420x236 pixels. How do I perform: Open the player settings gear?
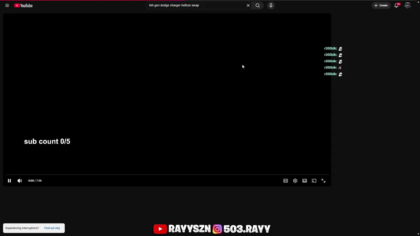point(295,181)
